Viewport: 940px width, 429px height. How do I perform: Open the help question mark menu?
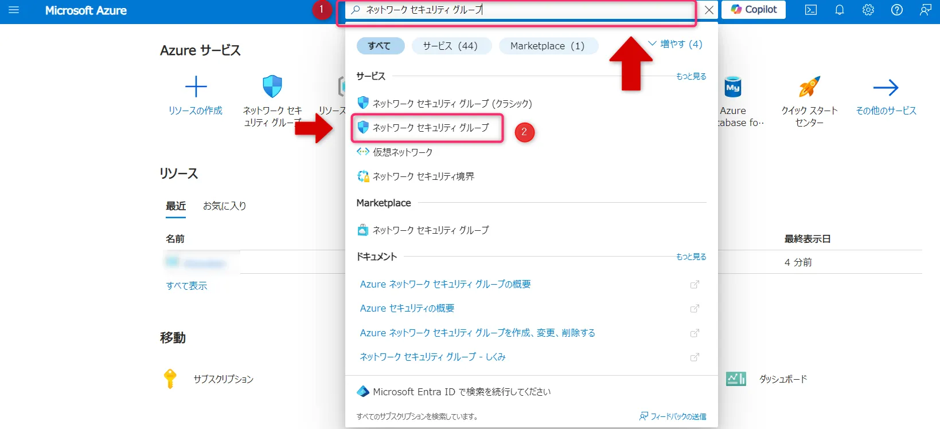(x=897, y=10)
